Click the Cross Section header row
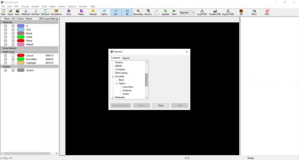Viewport: 299px width, 160px height. [29, 48]
